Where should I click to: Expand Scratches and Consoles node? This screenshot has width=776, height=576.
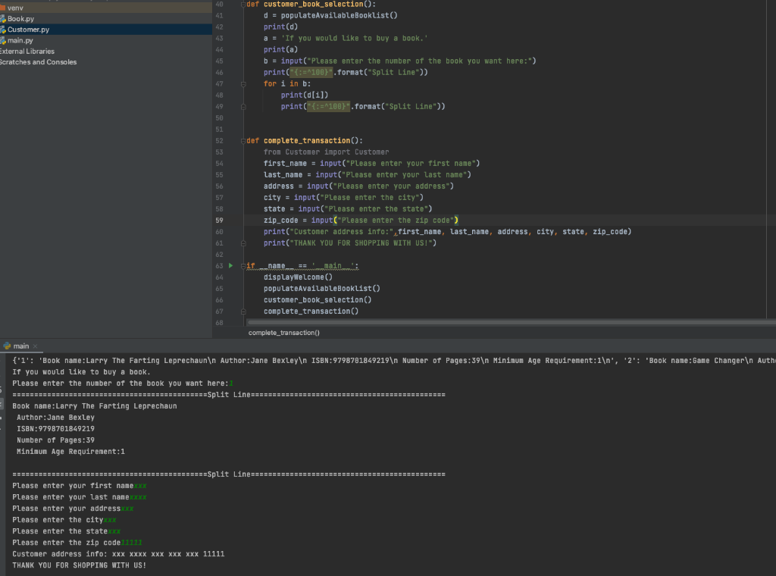click(x=38, y=62)
